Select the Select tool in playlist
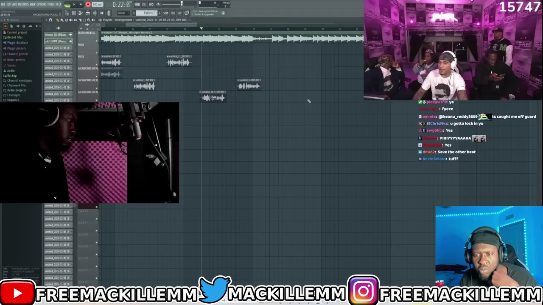The height and width of the screenshot is (305, 543). [84, 20]
